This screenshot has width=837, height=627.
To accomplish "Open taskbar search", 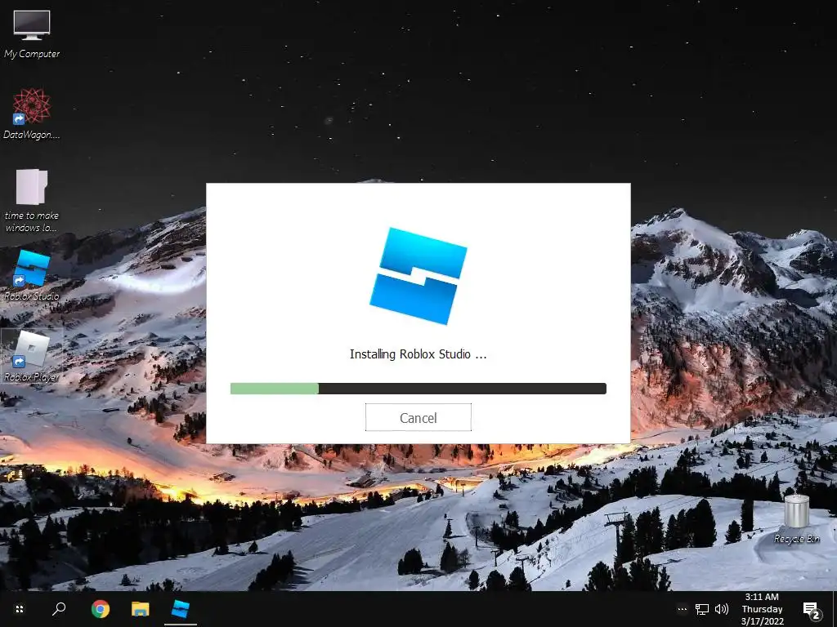I will (59, 609).
